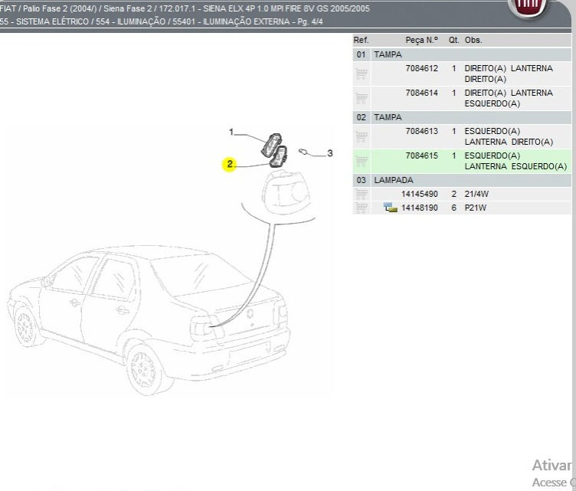Image resolution: width=576 pixels, height=491 pixels.
Task: Click DIREITO(A) LANTERNA ESQUERDO(A) observation for 7084614
Action: click(509, 98)
